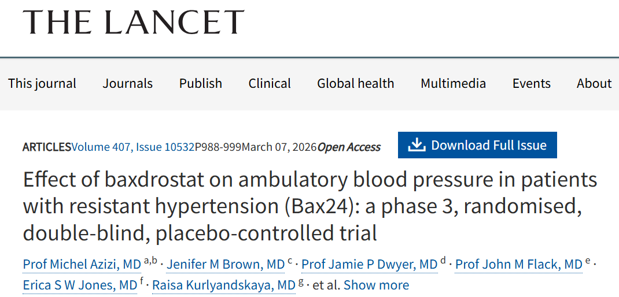This screenshot has width=619, height=297.
Task: Select Events in navigation bar
Action: coord(532,83)
